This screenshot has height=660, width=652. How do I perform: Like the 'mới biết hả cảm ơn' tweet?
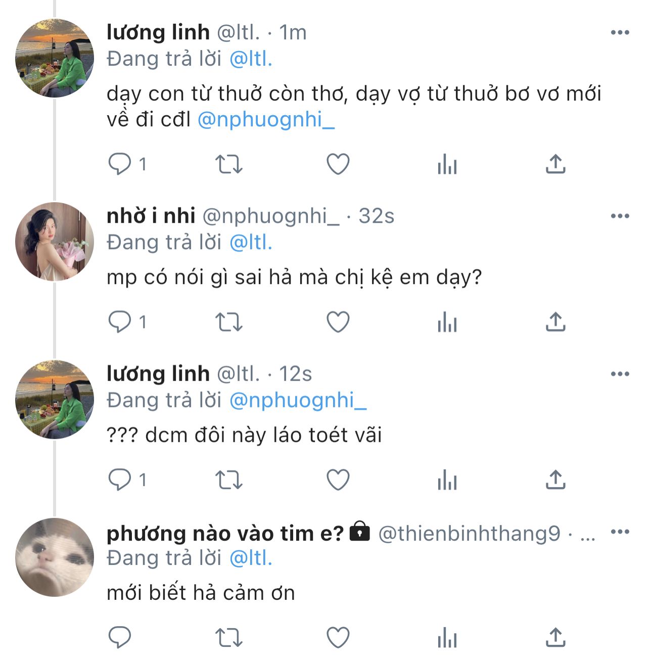(338, 637)
